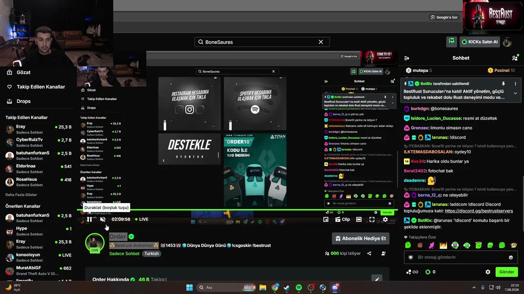Click the KICKs Satın Al button
This screenshot has height=294, width=524.
pos(480,42)
